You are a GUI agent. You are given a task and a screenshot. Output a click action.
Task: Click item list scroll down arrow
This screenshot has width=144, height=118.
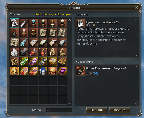pos(70,103)
